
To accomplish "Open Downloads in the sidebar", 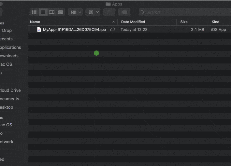I will [x=9, y=56].
